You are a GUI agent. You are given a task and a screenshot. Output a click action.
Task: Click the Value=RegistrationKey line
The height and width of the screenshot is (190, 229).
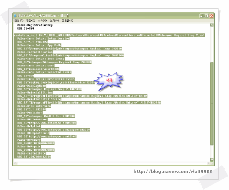(35, 25)
